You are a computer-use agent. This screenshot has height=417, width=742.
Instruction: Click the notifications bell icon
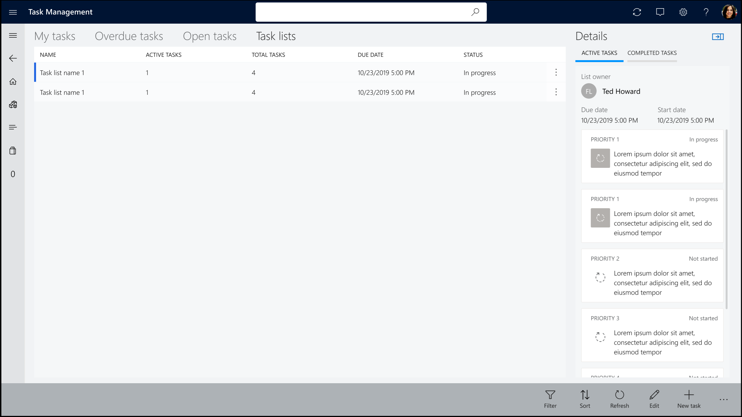pyautogui.click(x=660, y=12)
